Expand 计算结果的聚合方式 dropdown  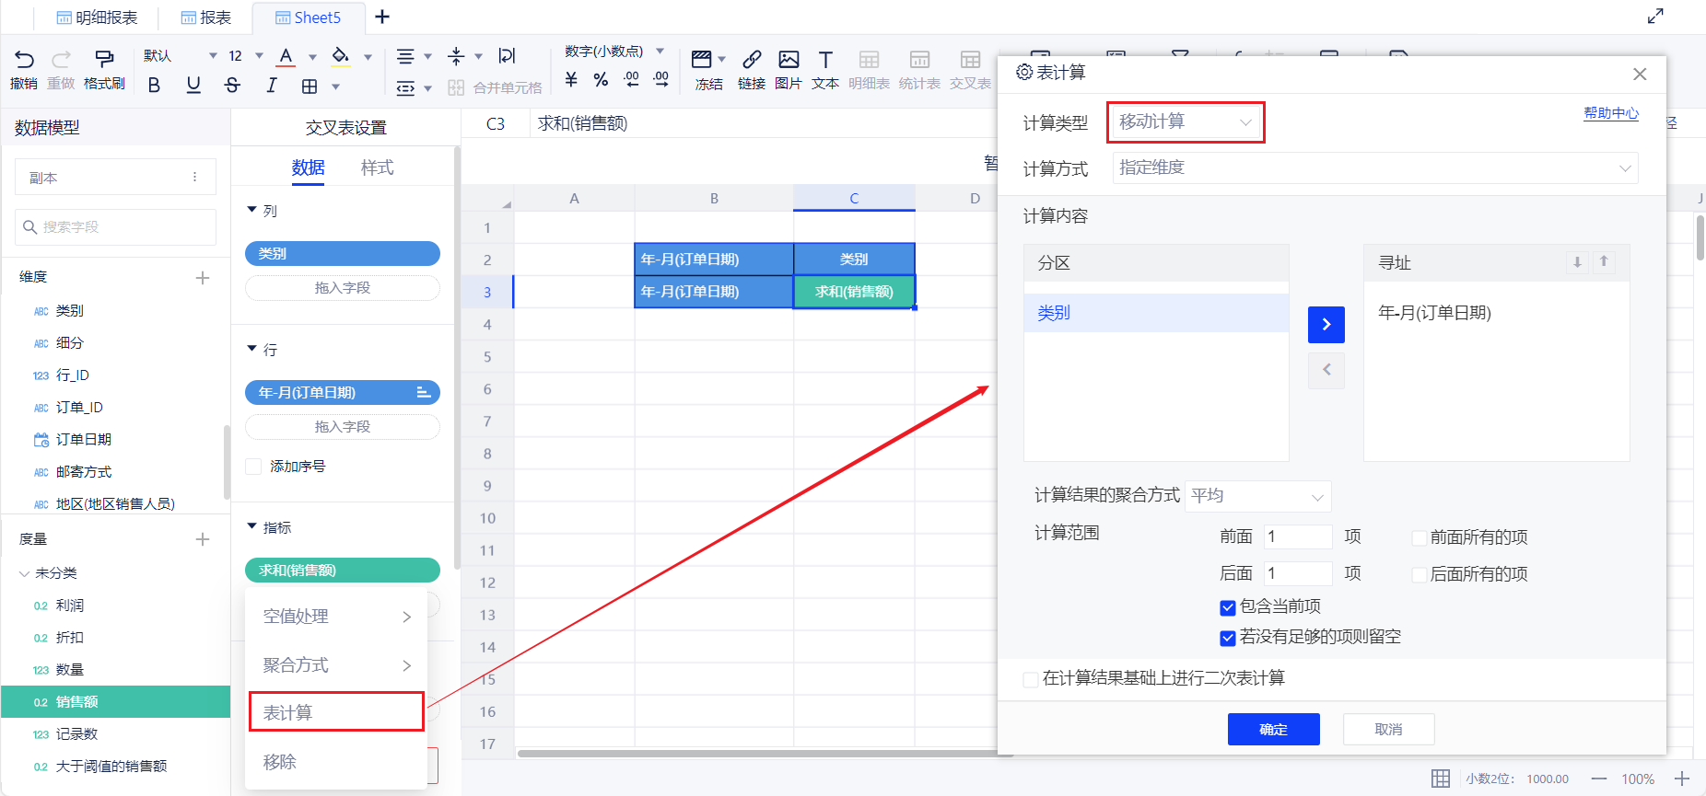[1257, 497]
